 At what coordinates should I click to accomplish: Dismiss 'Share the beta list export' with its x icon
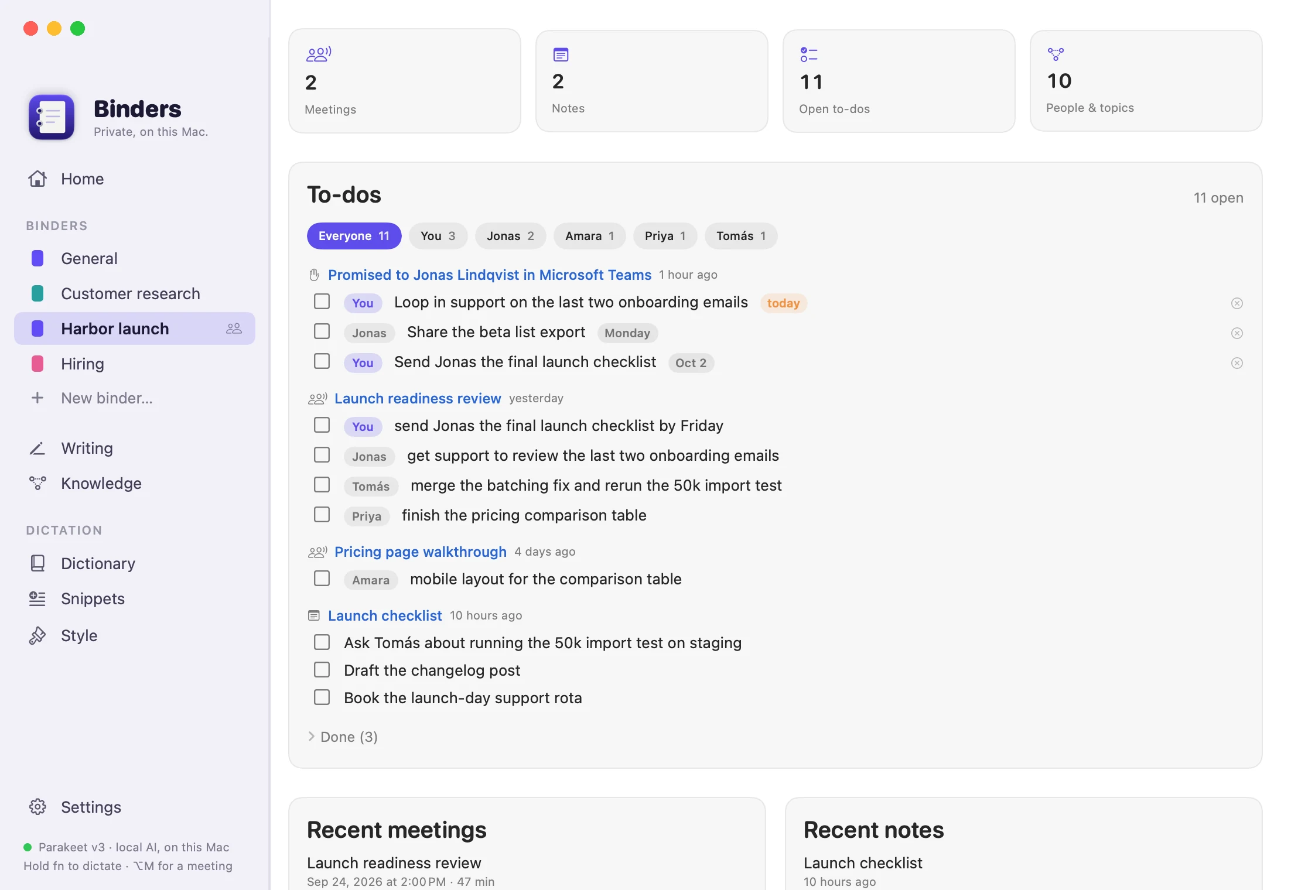(1237, 333)
